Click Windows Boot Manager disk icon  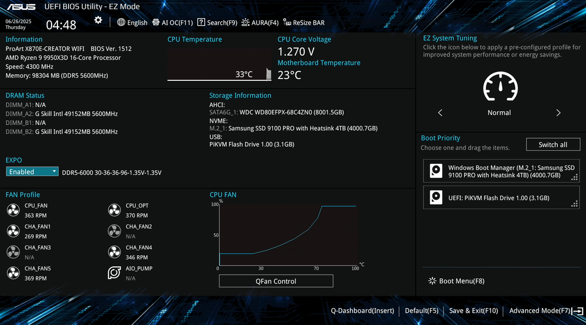coord(436,171)
